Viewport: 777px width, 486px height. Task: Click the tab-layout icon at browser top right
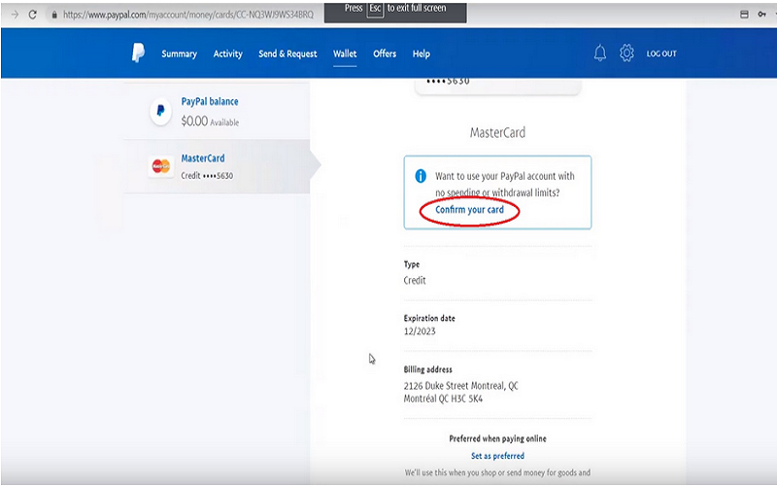[744, 15]
